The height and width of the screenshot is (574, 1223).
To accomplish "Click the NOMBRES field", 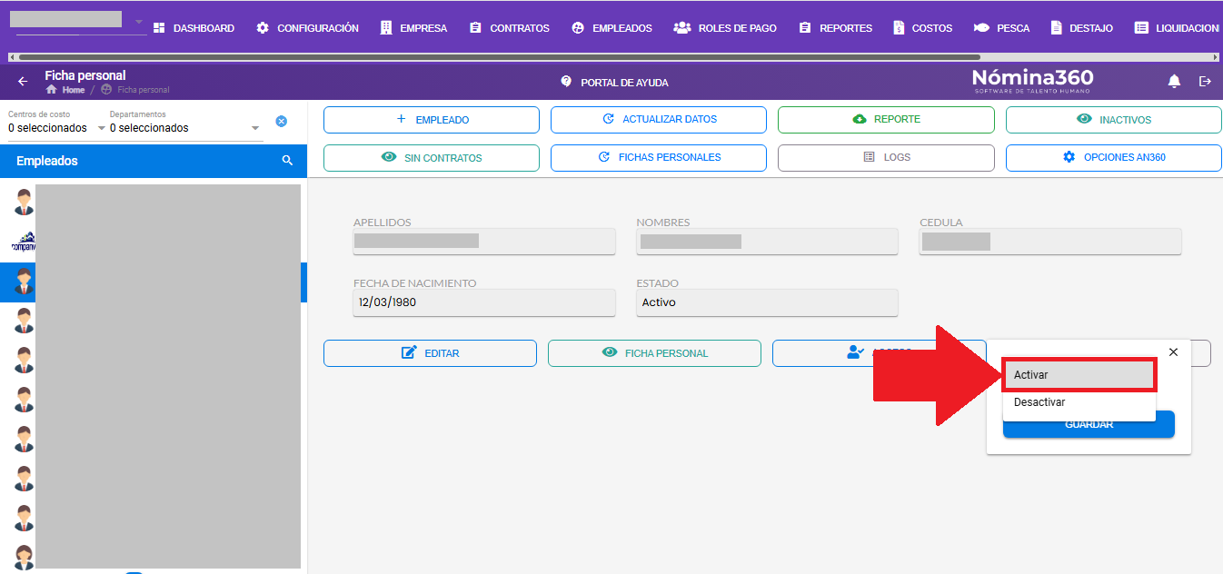I will pyautogui.click(x=767, y=242).
